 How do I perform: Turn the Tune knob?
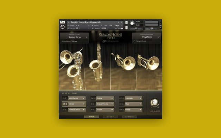pos(132,23)
